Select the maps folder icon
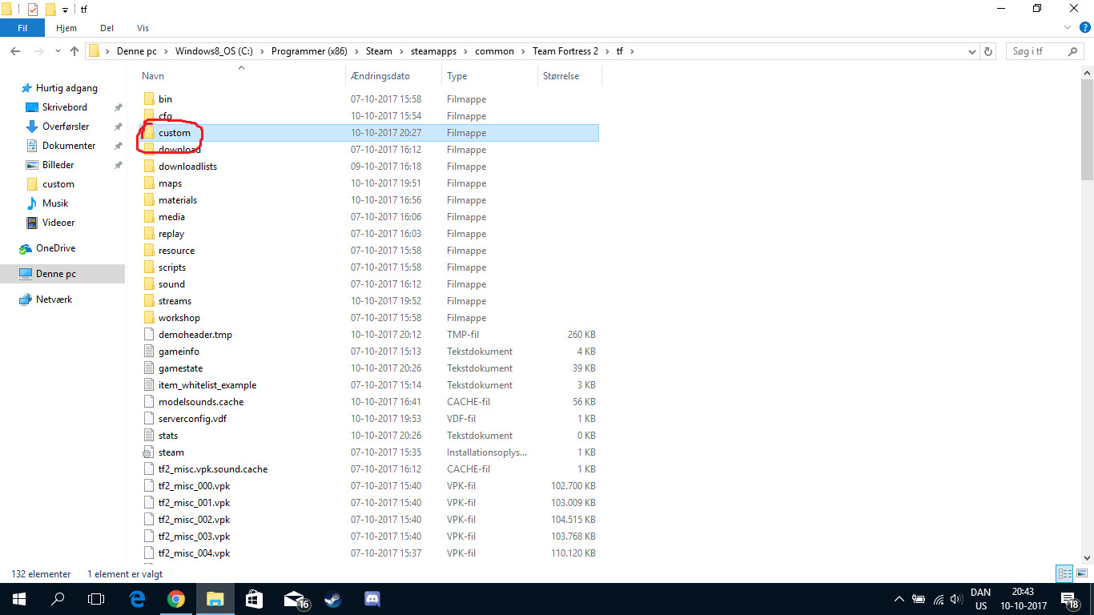 click(x=149, y=183)
